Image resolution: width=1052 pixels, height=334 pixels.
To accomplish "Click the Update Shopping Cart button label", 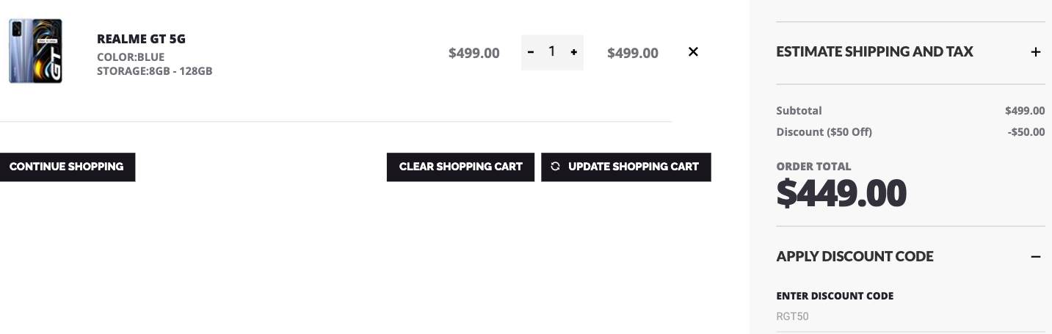I will 633,167.
